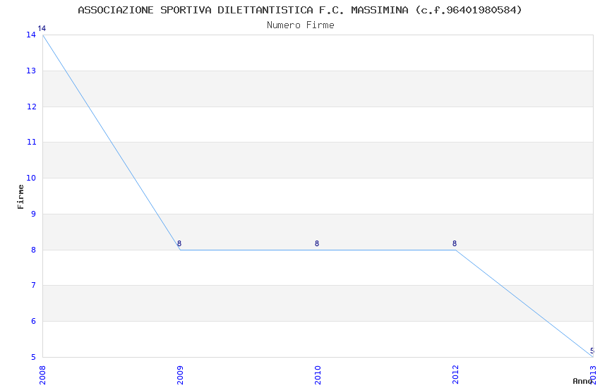Screen dimensions: 600x388
Task: Select the 2008 x-axis year label
Action: tap(42, 375)
